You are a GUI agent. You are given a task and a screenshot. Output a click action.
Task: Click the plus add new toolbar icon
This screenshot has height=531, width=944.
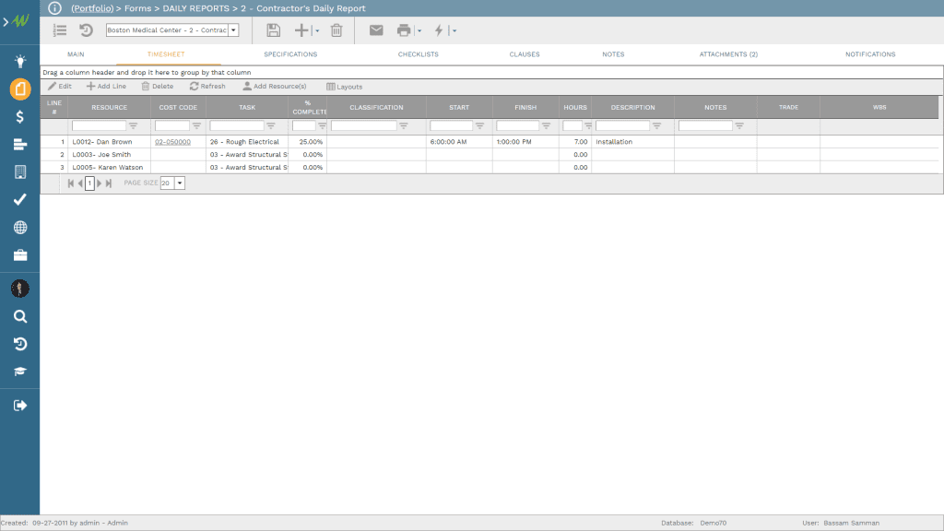click(x=301, y=30)
